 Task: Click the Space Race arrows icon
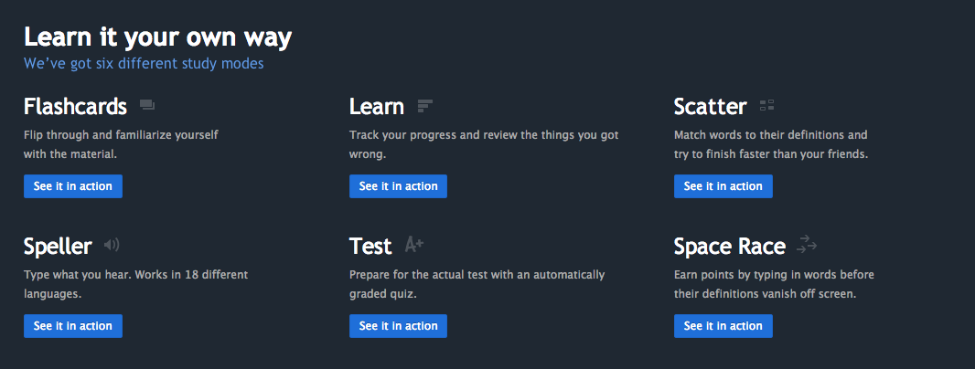807,244
